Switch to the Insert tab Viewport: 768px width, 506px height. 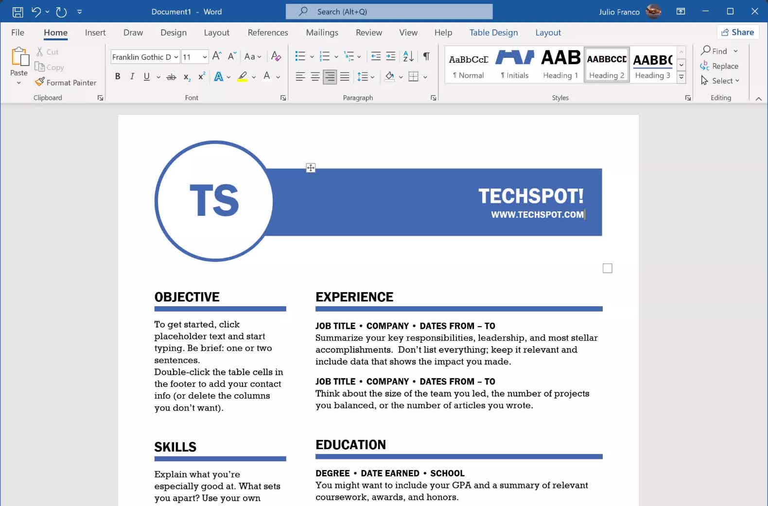tap(95, 33)
